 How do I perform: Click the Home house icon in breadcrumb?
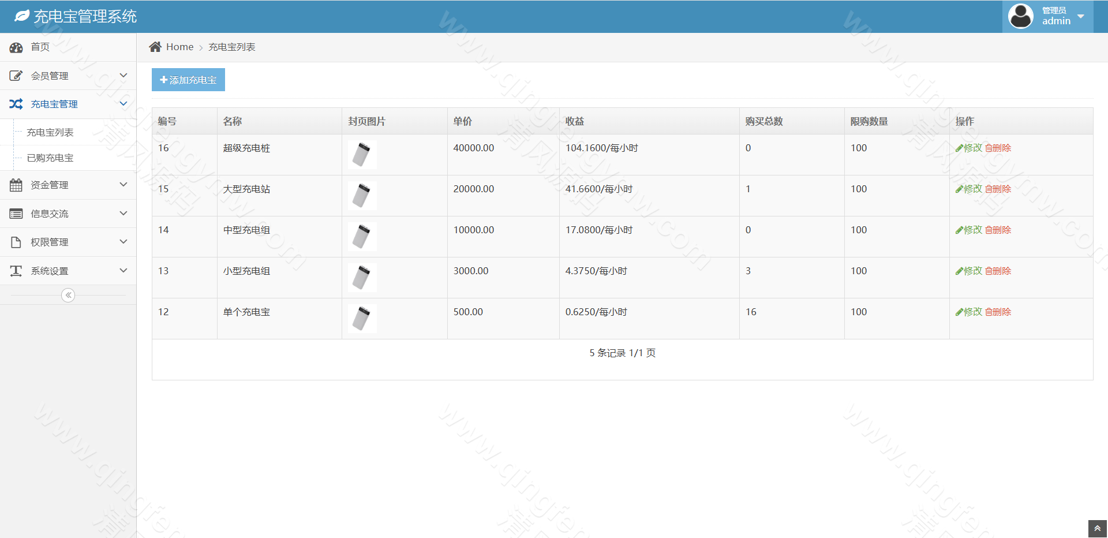[155, 47]
